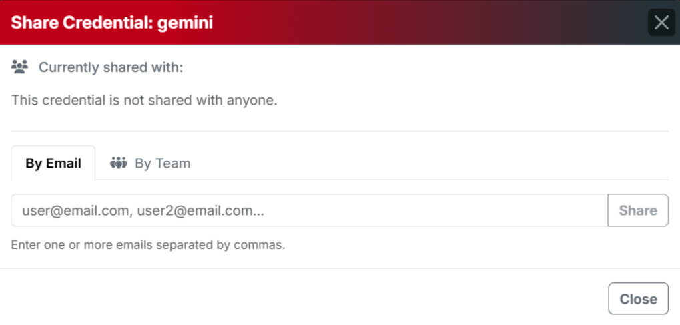Click blank footer area left of Close button
680x325 pixels.
300,299
